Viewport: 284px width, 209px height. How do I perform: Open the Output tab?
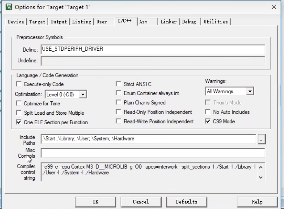point(59,22)
